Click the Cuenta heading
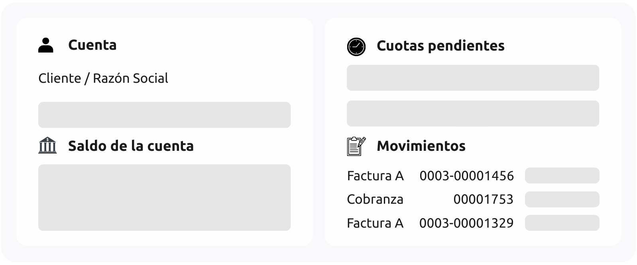This screenshot has height=265, width=637. pyautogui.click(x=92, y=45)
